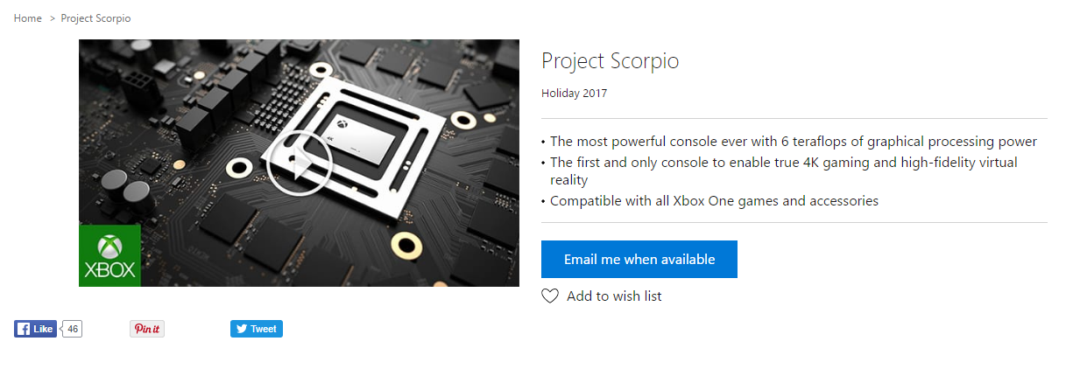Click the Like label on Facebook button
Screen dimensions: 1087x369
(43, 329)
